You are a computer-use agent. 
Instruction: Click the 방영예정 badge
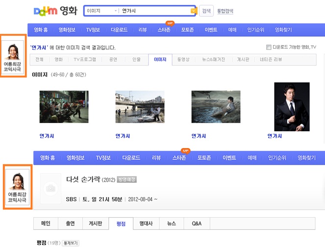(127, 179)
